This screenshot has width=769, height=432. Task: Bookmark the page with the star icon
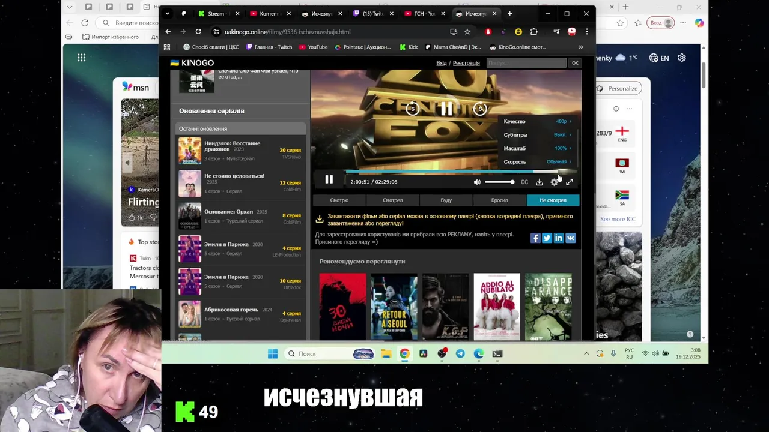(467, 32)
